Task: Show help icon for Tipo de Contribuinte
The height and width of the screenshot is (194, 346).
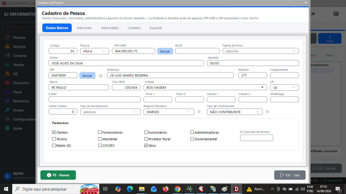Action: click(267, 112)
